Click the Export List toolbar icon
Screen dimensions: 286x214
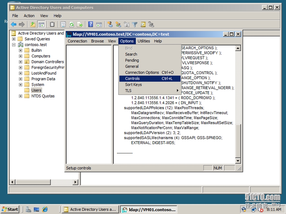pos(80,24)
